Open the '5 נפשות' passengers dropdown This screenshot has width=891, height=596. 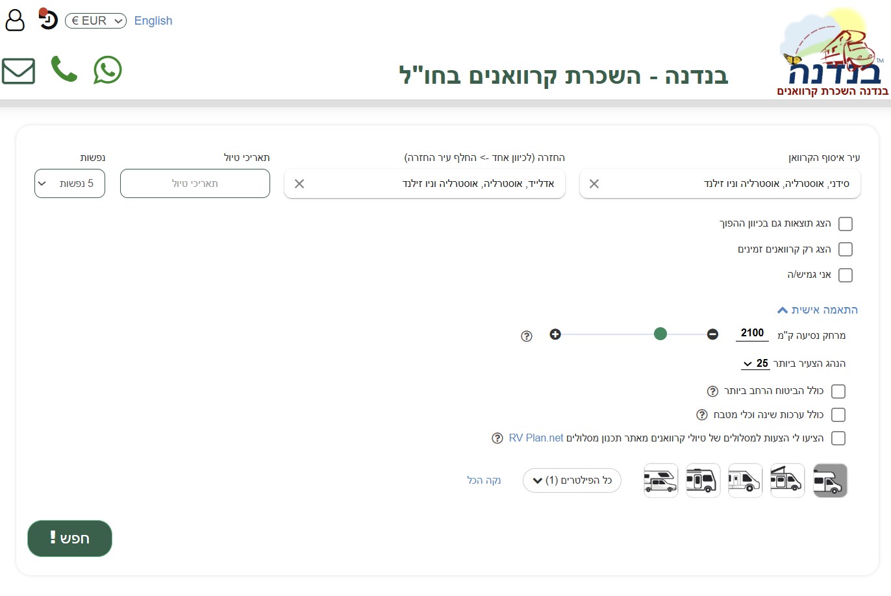click(69, 184)
